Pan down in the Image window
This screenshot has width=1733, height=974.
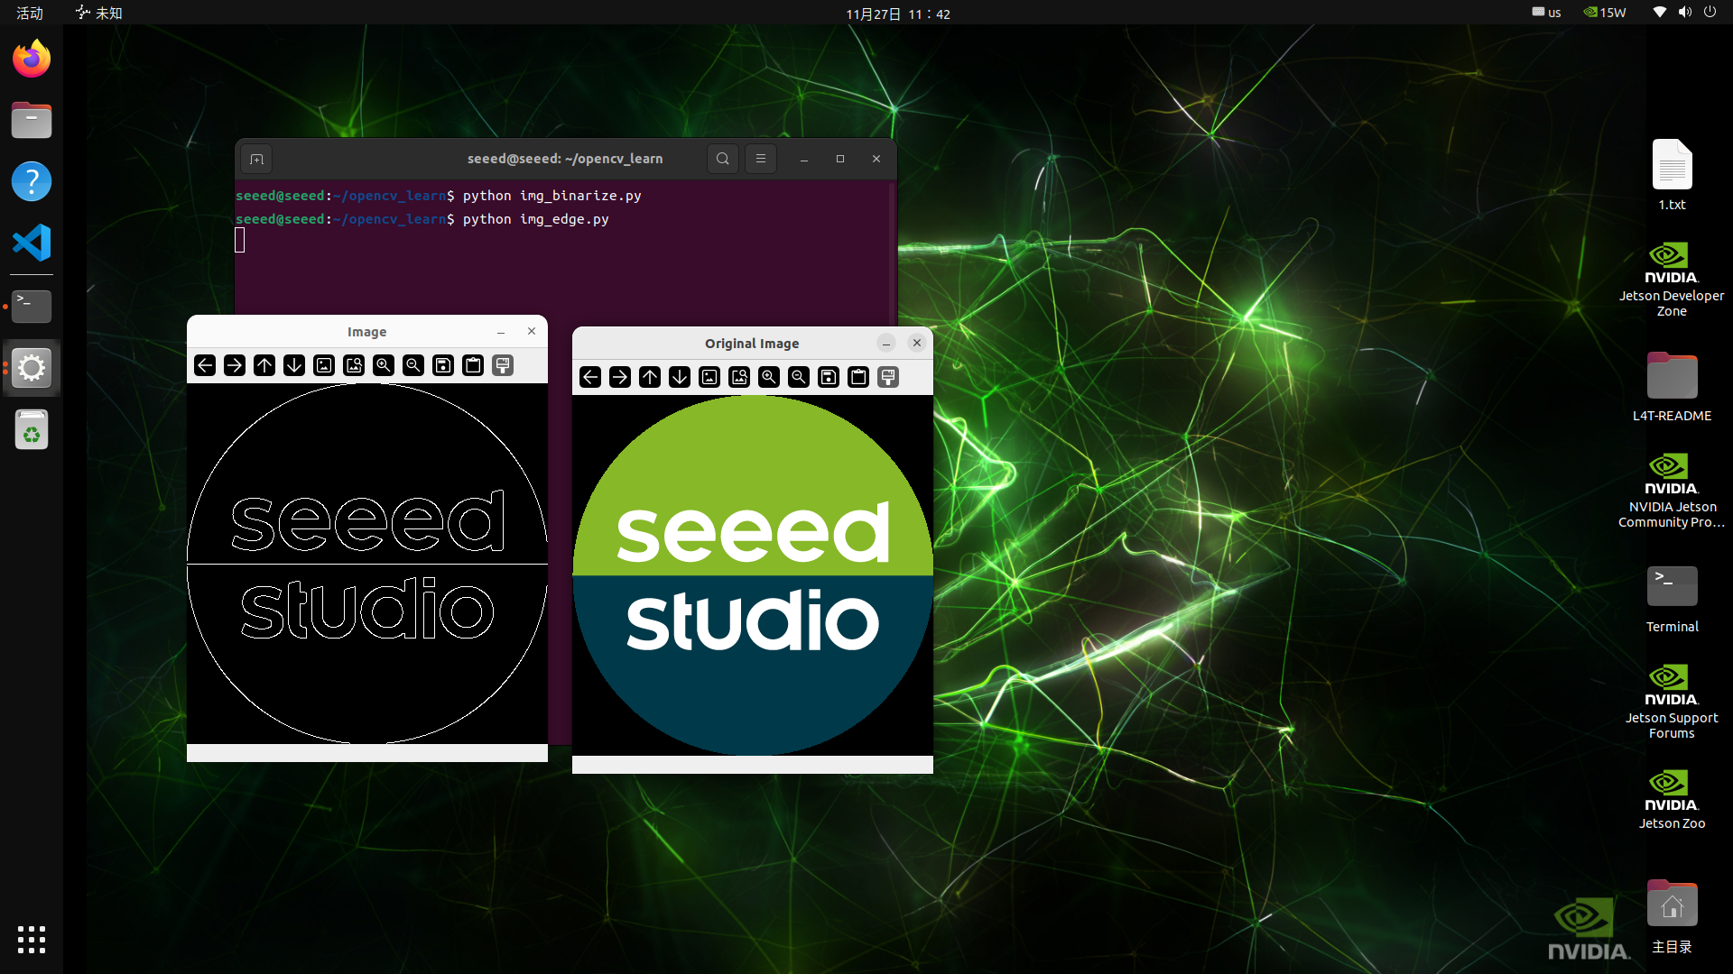click(x=294, y=365)
